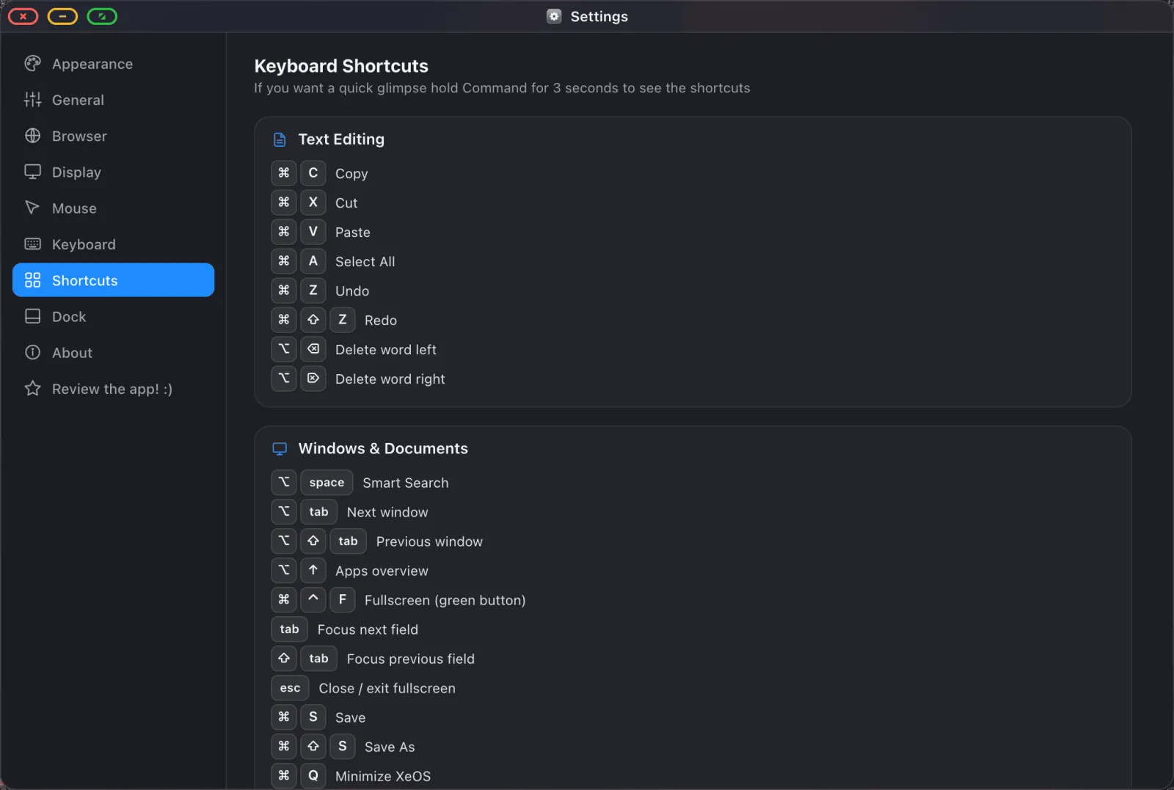
Task: Click the backspace key of Delete word left
Action: [313, 349]
